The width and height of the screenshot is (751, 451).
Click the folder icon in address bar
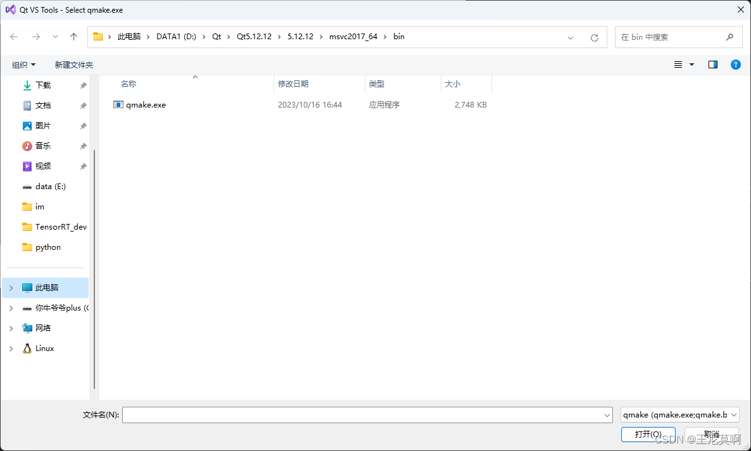pos(98,36)
